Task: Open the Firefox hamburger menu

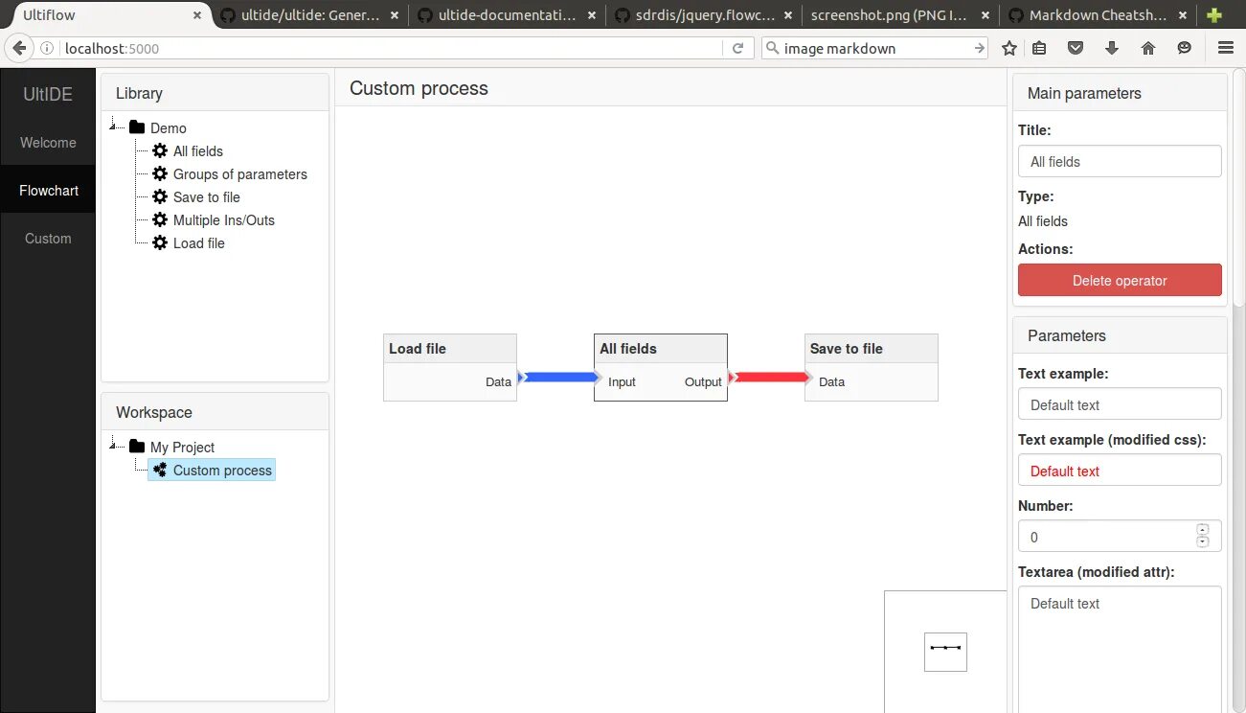Action: coord(1225,48)
